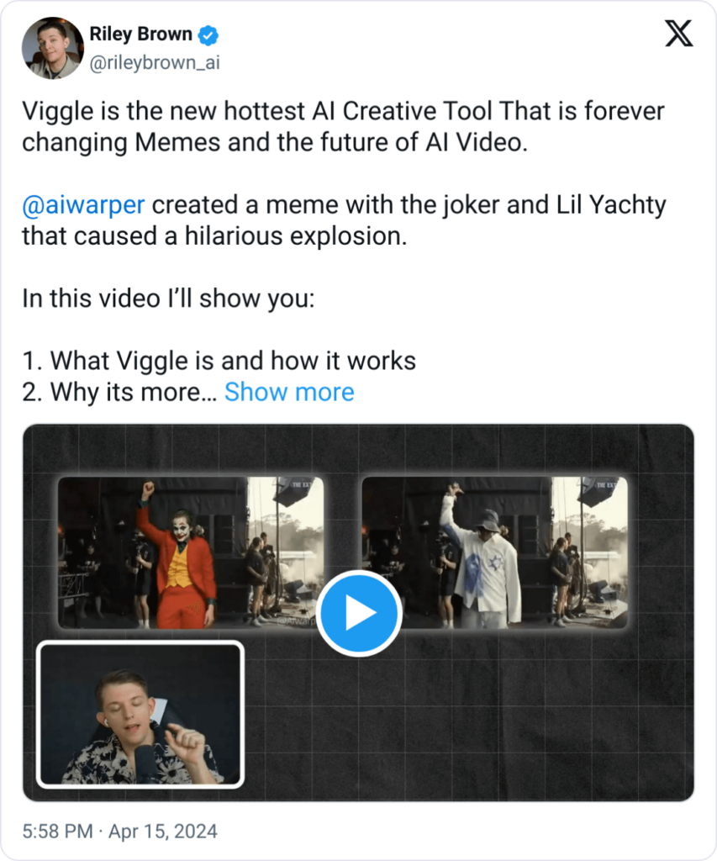The width and height of the screenshot is (717, 861).
Task: Play the embedded video
Action: tap(359, 613)
